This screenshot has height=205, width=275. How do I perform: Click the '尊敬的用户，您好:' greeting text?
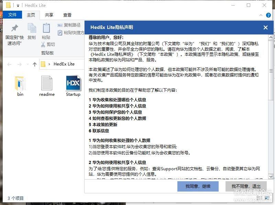click(x=106, y=37)
